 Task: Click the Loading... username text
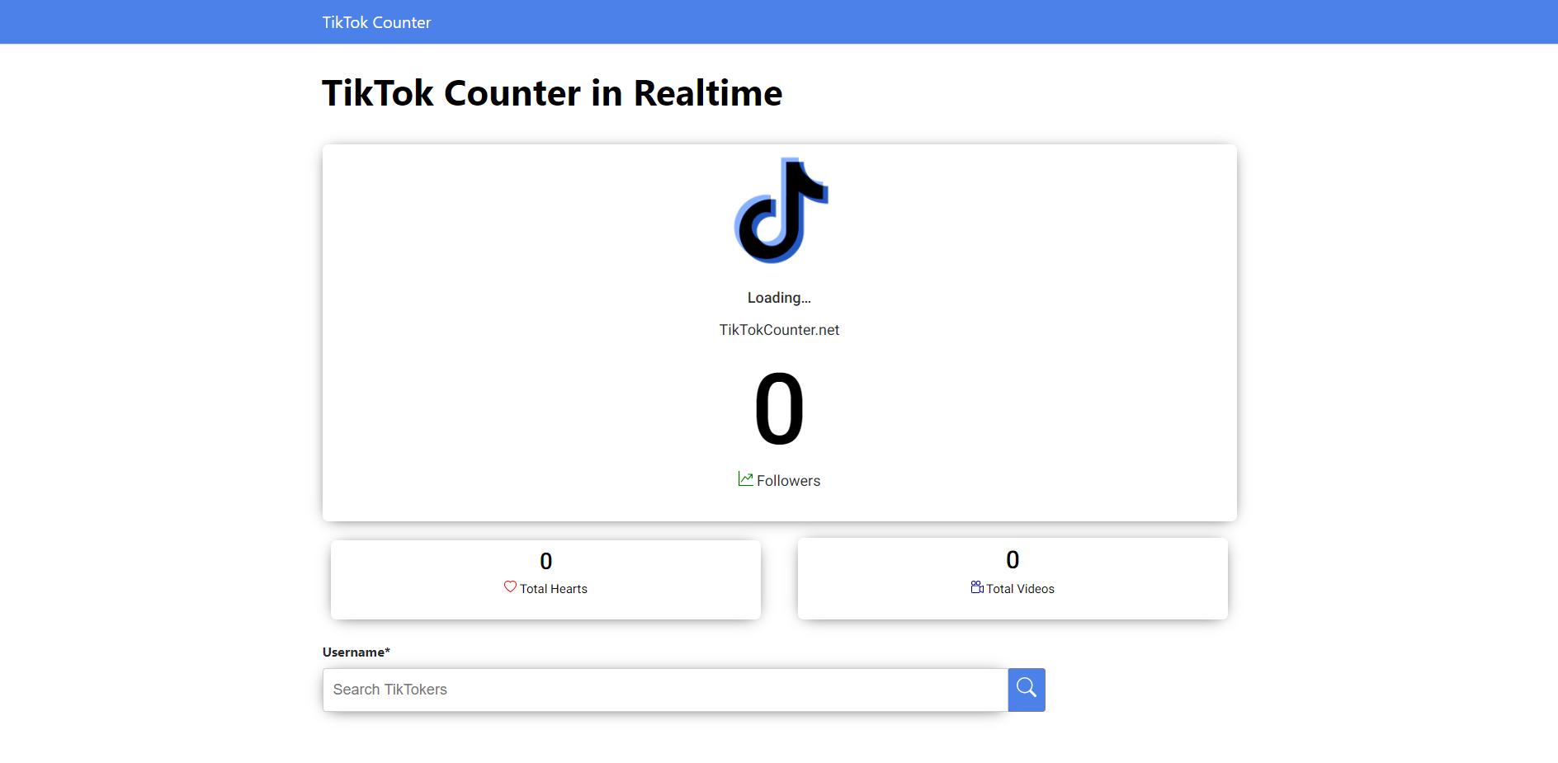(779, 298)
